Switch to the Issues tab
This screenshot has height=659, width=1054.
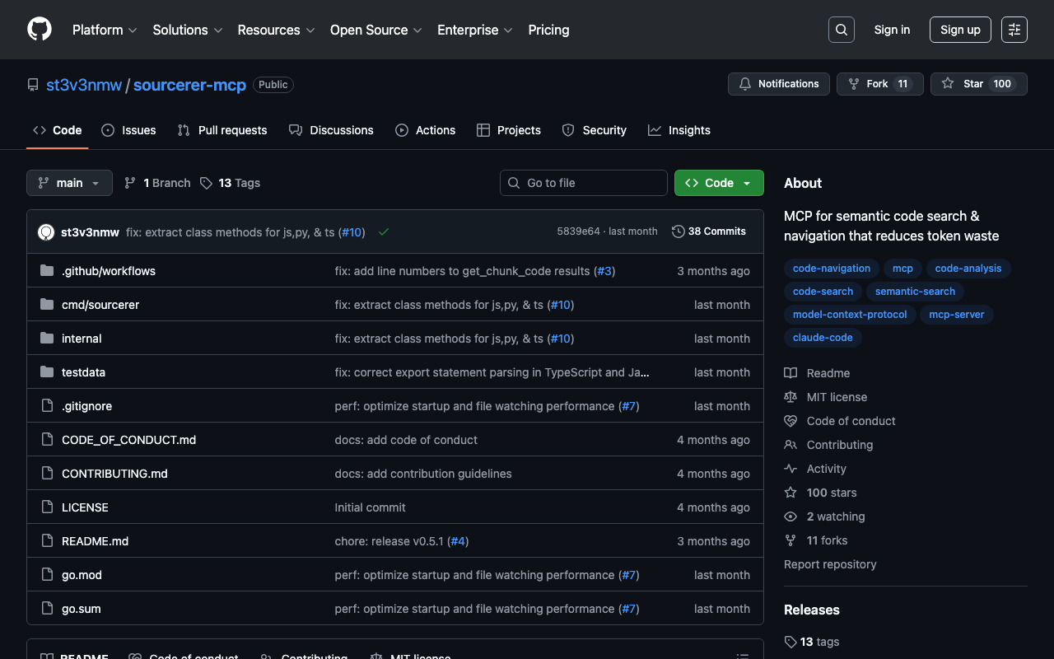[128, 130]
